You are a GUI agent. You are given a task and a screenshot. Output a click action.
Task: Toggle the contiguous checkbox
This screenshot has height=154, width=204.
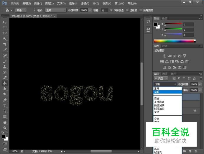(127, 10)
